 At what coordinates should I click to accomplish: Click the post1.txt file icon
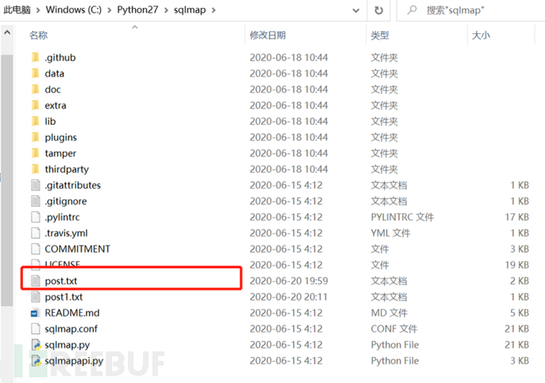point(36,297)
